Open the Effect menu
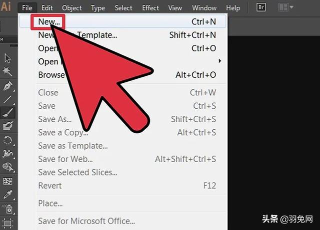 [150, 8]
